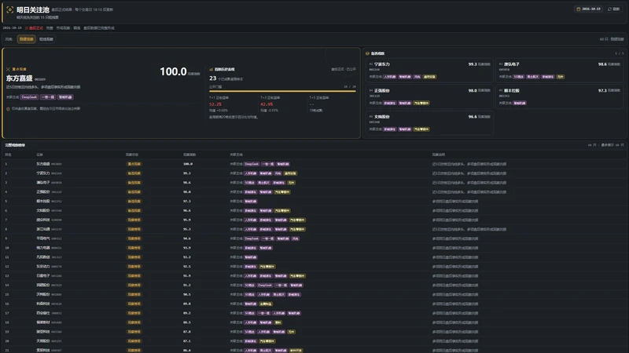Click 东方嘉盛 in table row 1
This screenshot has width=629, height=353.
coord(43,164)
